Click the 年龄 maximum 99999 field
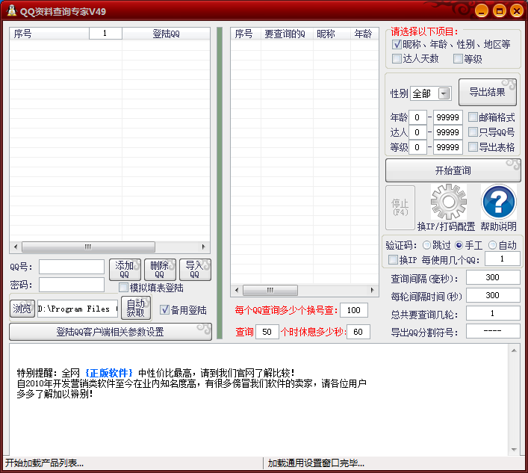The image size is (528, 473). [448, 117]
